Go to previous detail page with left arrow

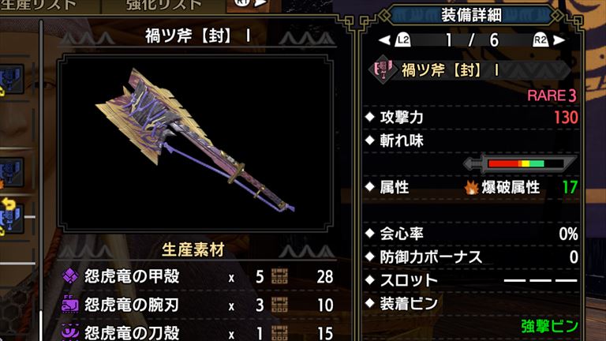[384, 39]
